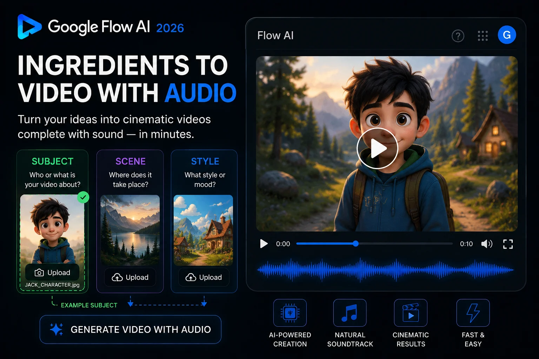The width and height of the screenshot is (539, 359).
Task: Enter fullscreen with the expand icon
Action: point(508,244)
